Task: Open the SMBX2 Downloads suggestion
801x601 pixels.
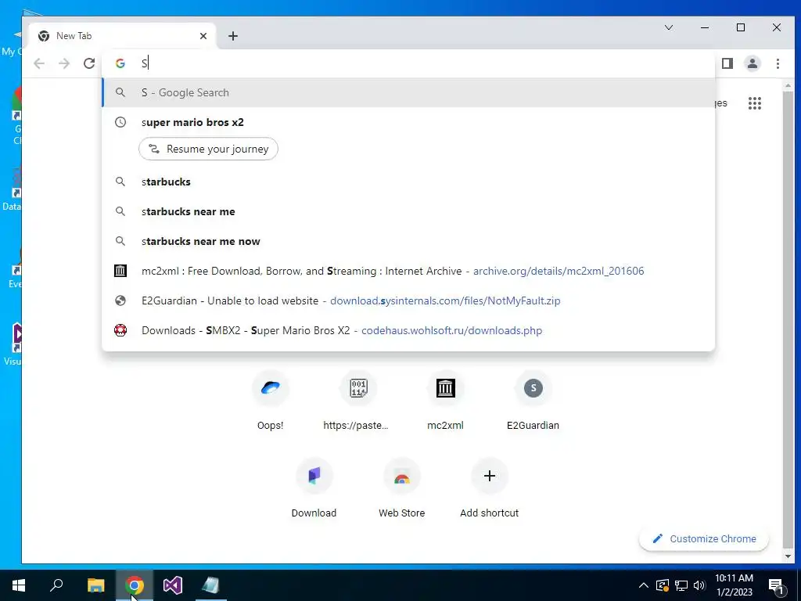Action: pyautogui.click(x=408, y=330)
